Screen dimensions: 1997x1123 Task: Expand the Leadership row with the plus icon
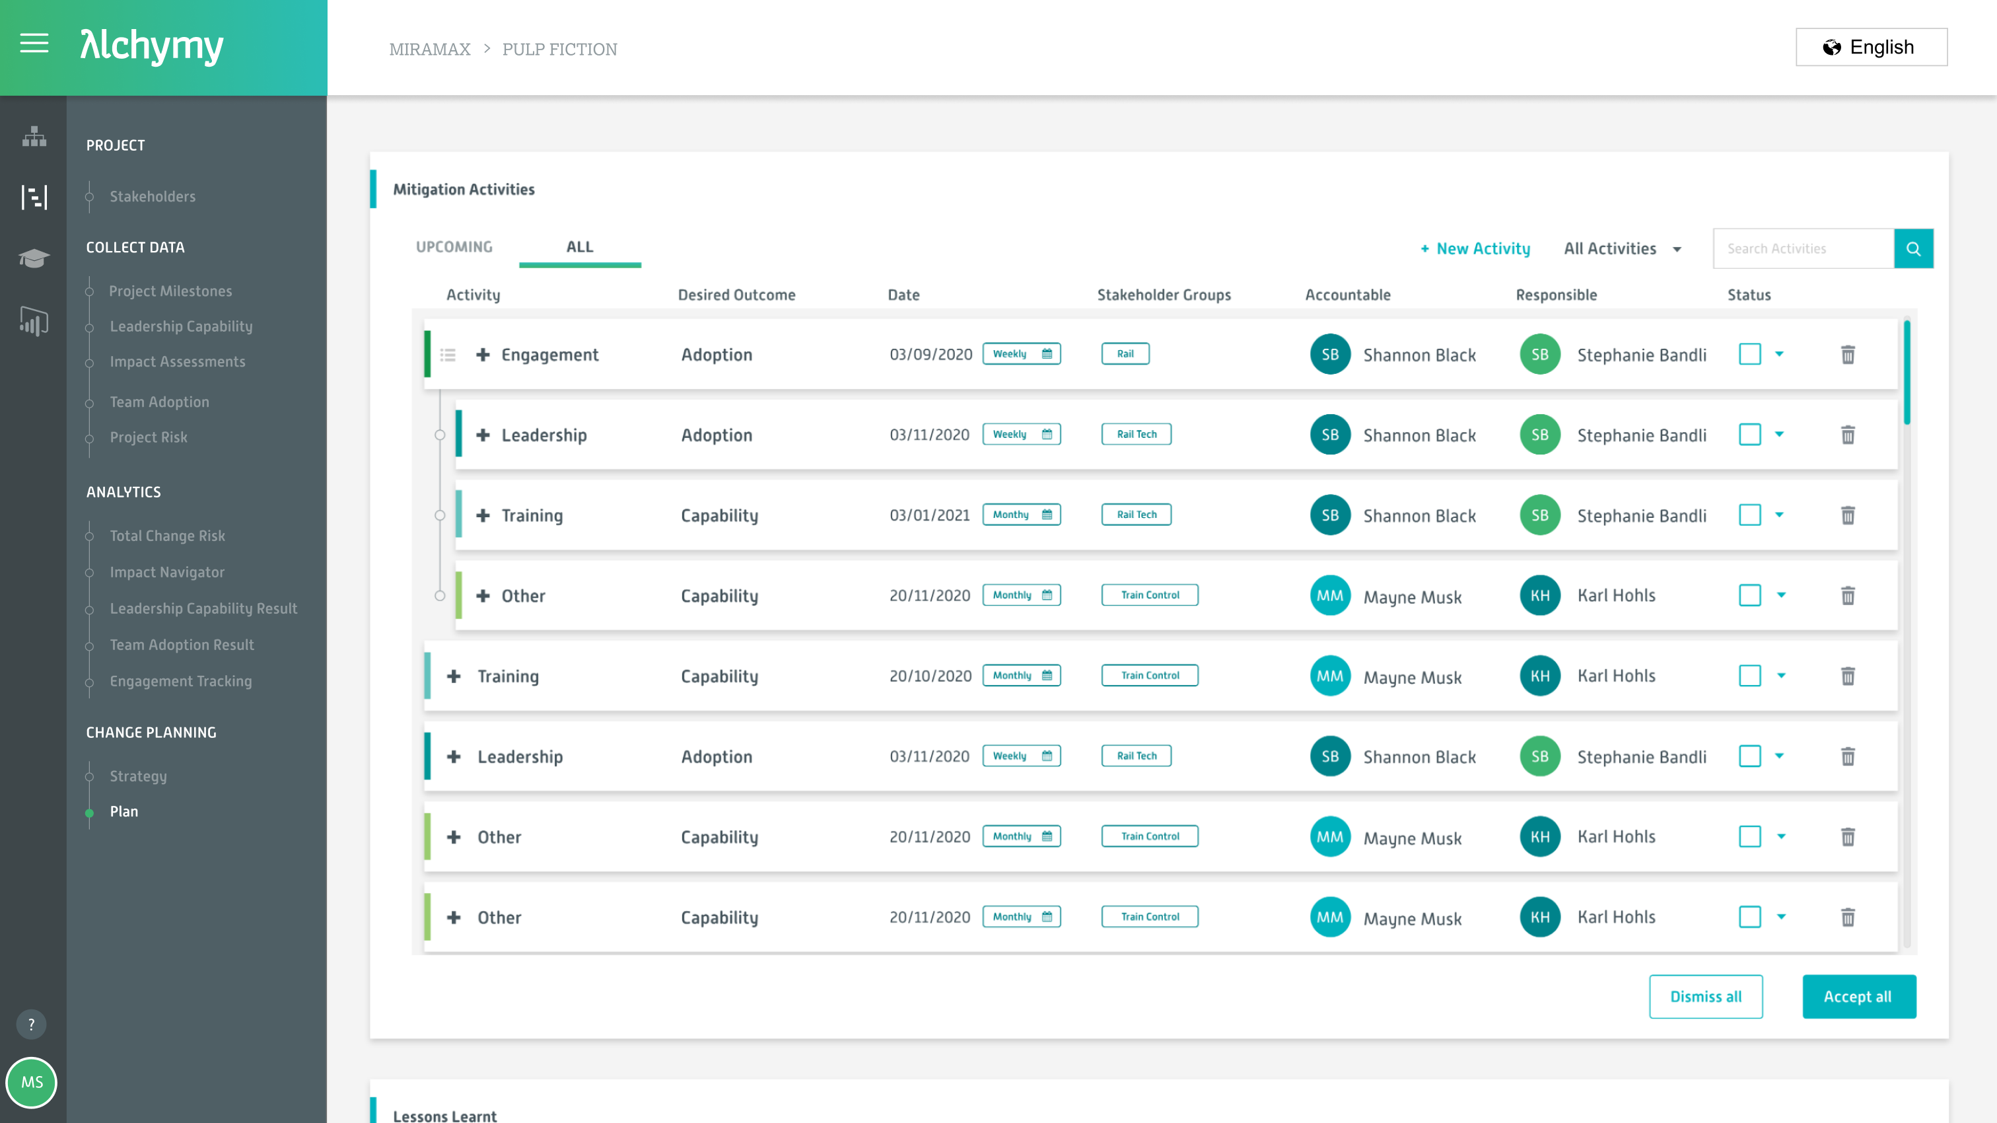click(484, 434)
